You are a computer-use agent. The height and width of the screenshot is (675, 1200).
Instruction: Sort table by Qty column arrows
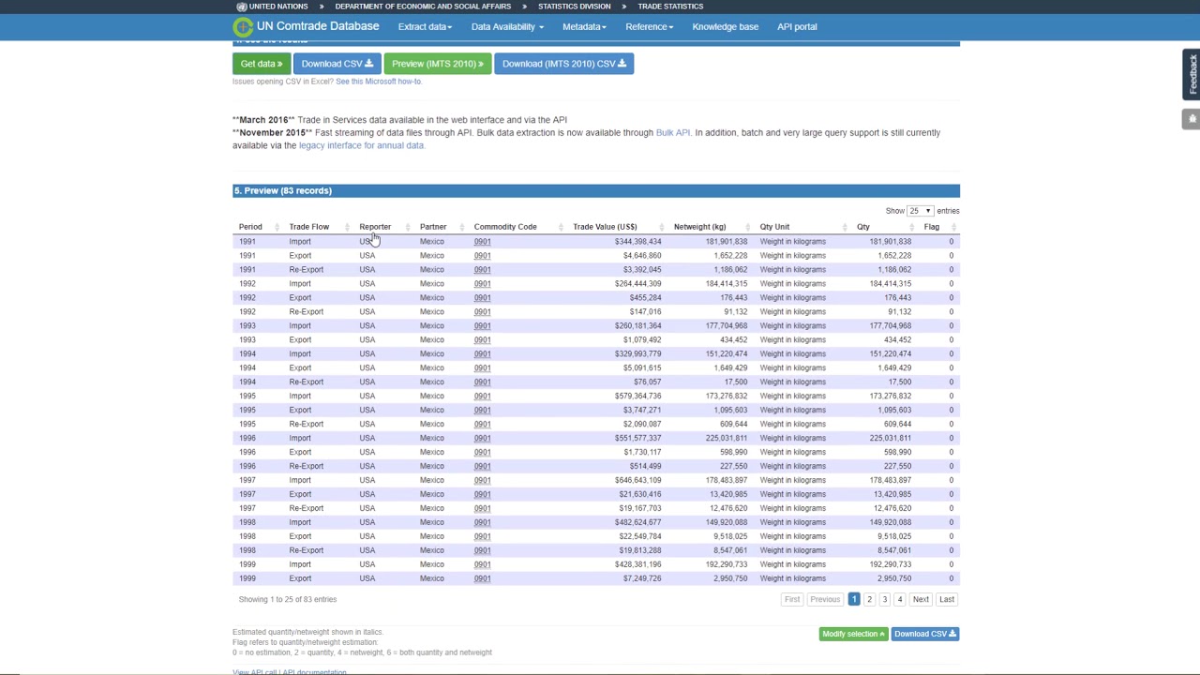point(912,227)
